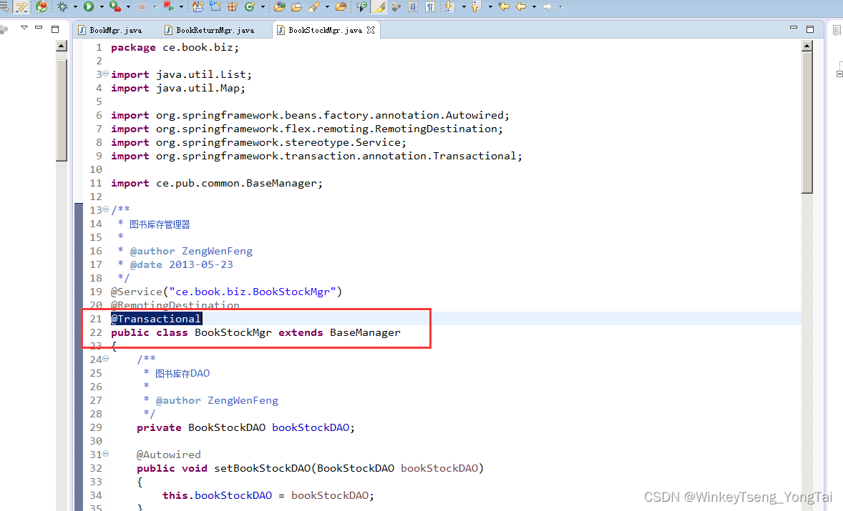The image size is (843, 511).
Task: Switch to the BookMgr.java tab
Action: [114, 30]
